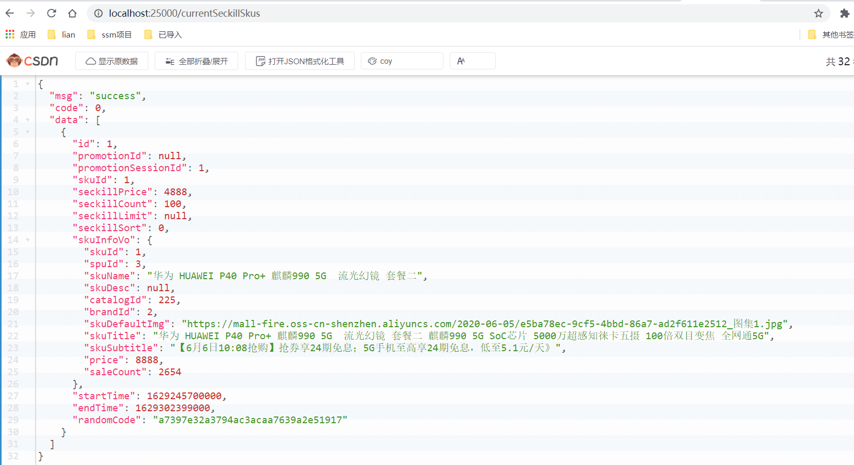This screenshot has width=854, height=465.
Task: Click the "success" value
Action: (115, 96)
